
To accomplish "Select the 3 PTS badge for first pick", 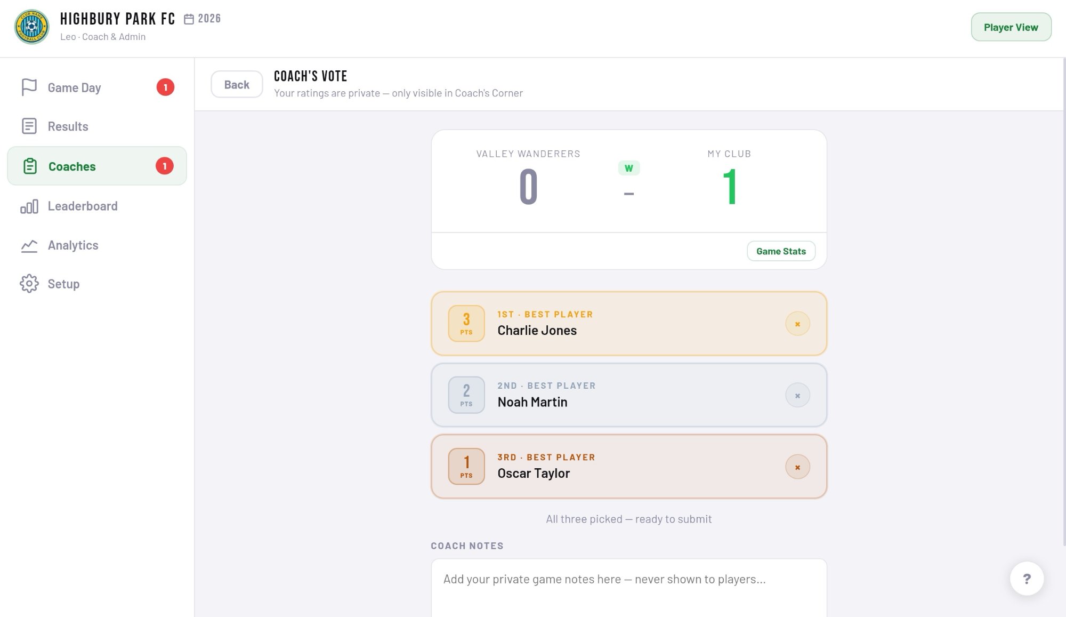I will point(466,323).
